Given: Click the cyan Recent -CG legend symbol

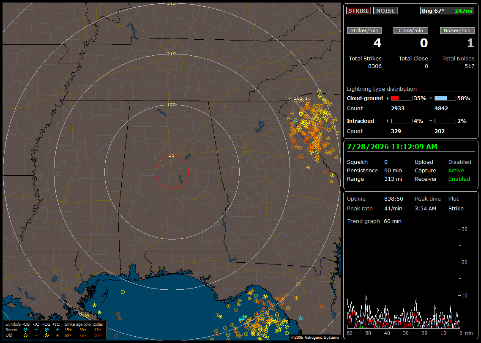Looking at the screenshot, I should (x=26, y=330).
